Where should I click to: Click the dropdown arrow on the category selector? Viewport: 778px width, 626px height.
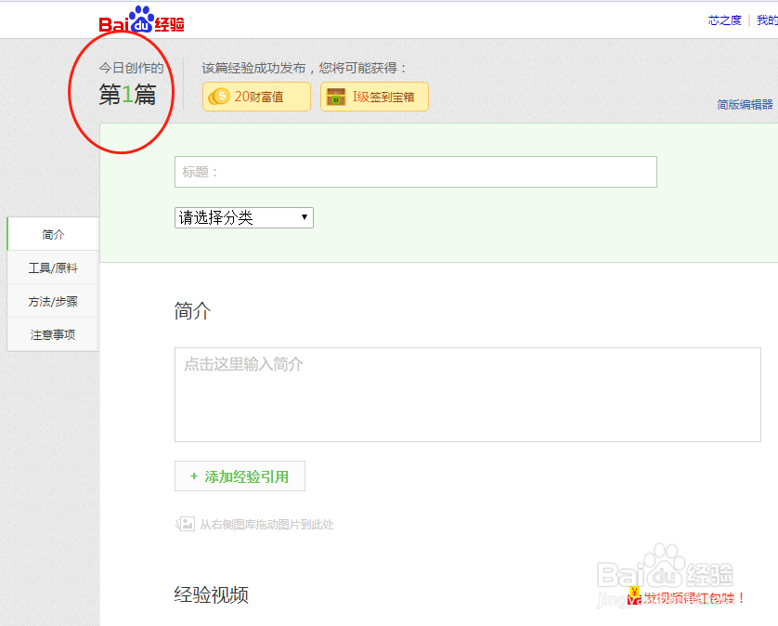coord(304,217)
